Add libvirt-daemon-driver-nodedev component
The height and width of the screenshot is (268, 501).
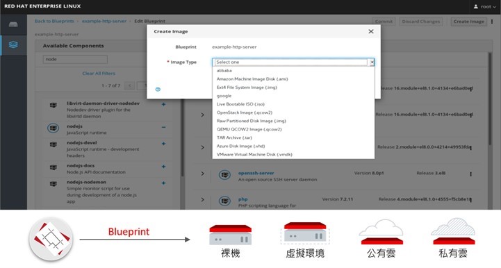[x=163, y=104]
